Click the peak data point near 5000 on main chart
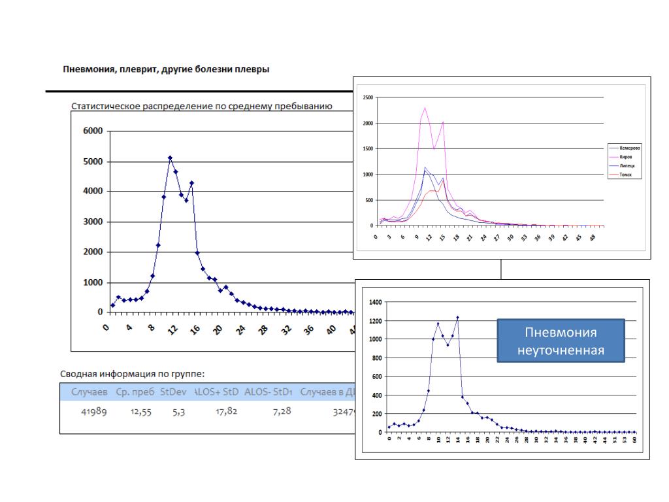 pyautogui.click(x=170, y=158)
